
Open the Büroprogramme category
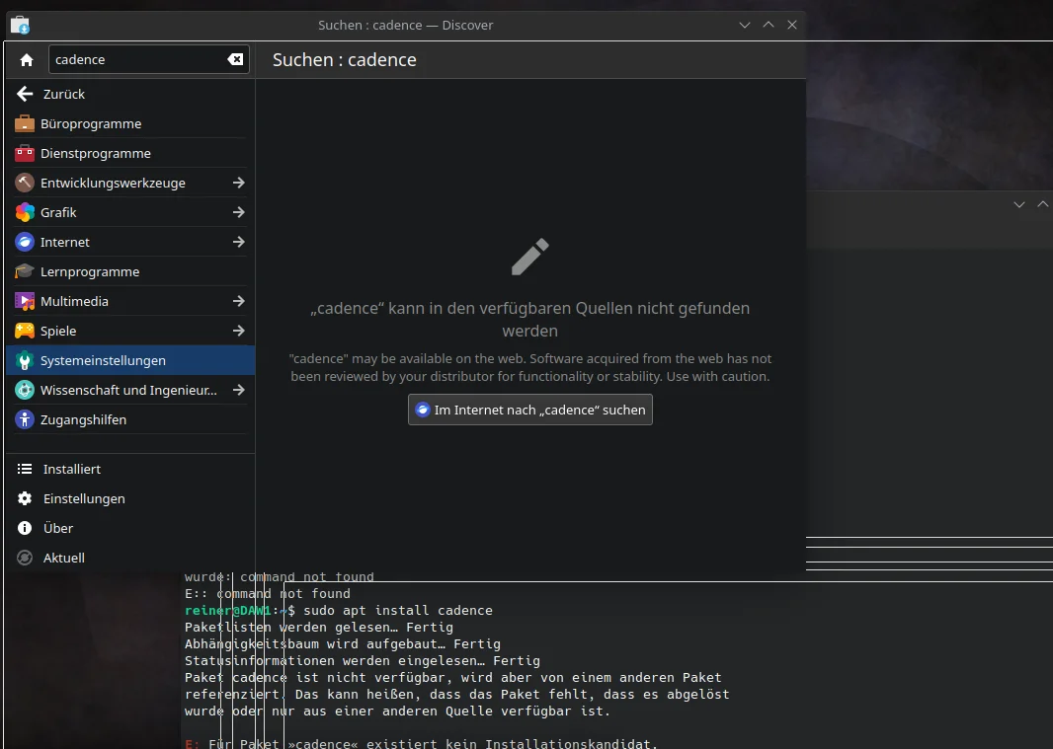(92, 123)
